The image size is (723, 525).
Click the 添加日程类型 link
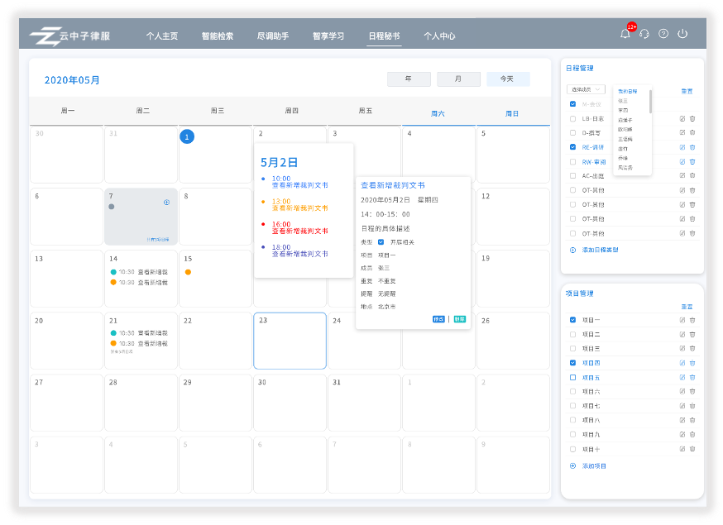[x=600, y=250]
